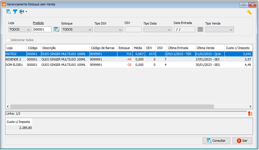This screenshot has height=150, width=259.
Task: Expand the Estoque TODOS combo box
Action: tap(77, 29)
